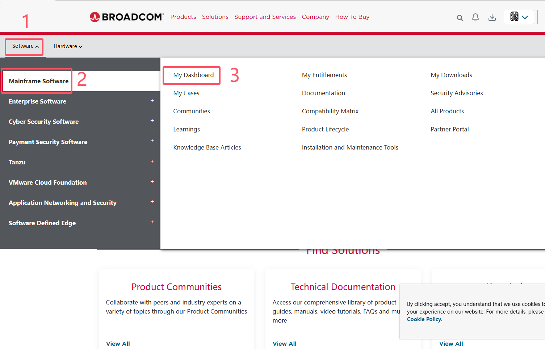Screen dimensions: 545x349
Task: Open My Dashboard link
Action: tap(193, 75)
